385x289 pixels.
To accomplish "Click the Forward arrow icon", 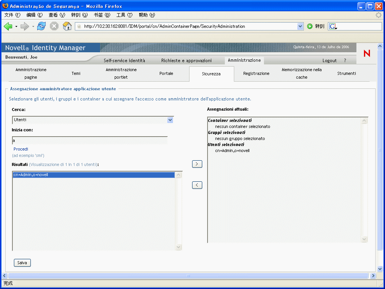I will point(25,26).
